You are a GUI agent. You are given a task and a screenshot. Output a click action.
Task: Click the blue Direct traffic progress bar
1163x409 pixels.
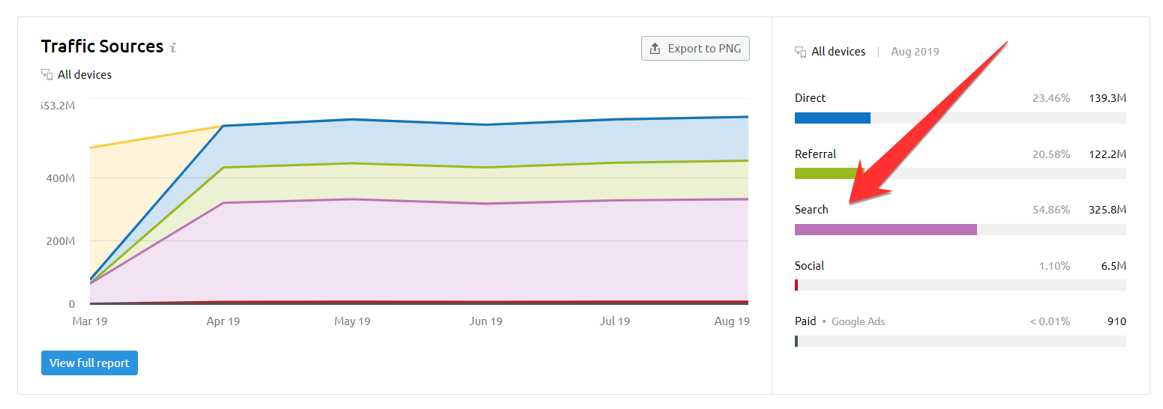tap(832, 118)
